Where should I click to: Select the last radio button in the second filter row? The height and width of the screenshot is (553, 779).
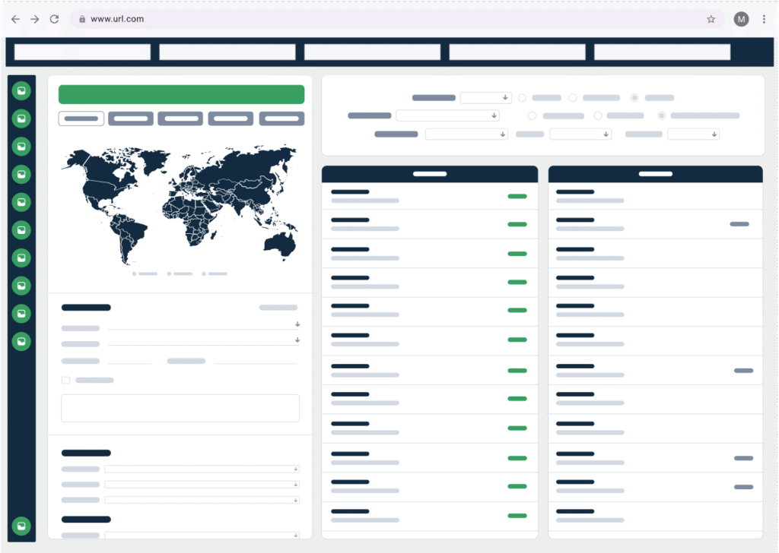point(661,115)
